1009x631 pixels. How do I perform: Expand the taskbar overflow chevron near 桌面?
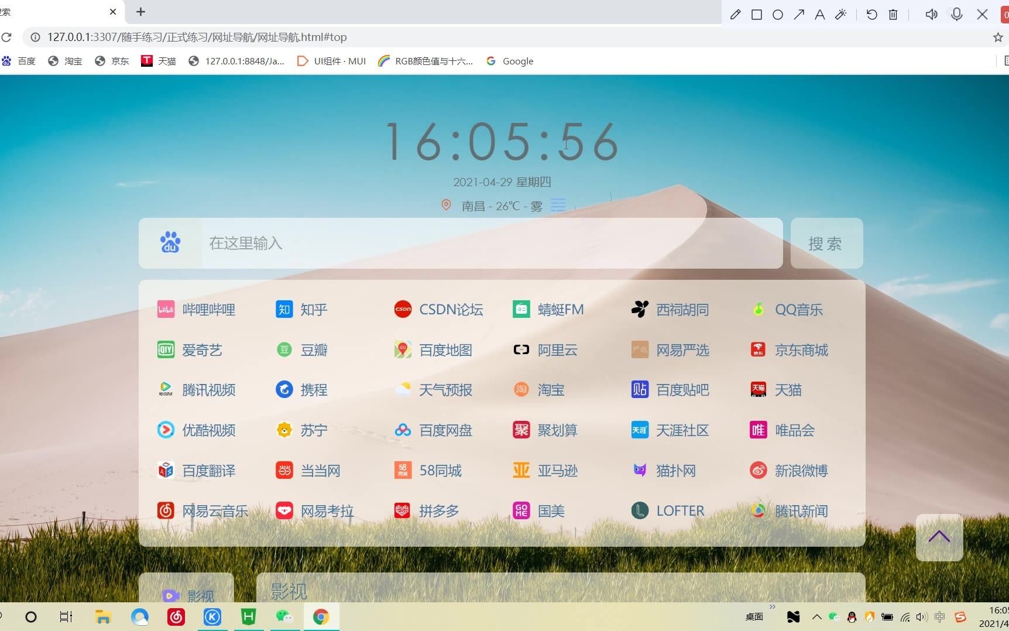point(771,607)
